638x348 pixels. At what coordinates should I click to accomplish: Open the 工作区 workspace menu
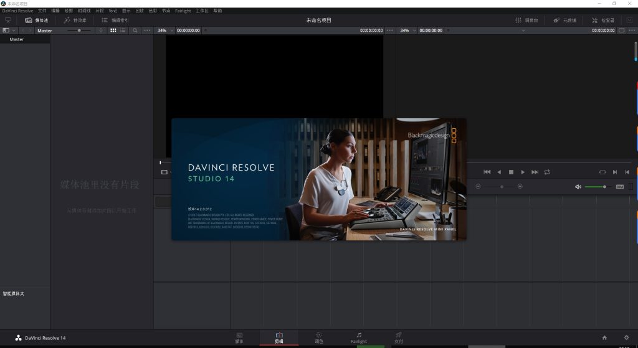point(202,11)
